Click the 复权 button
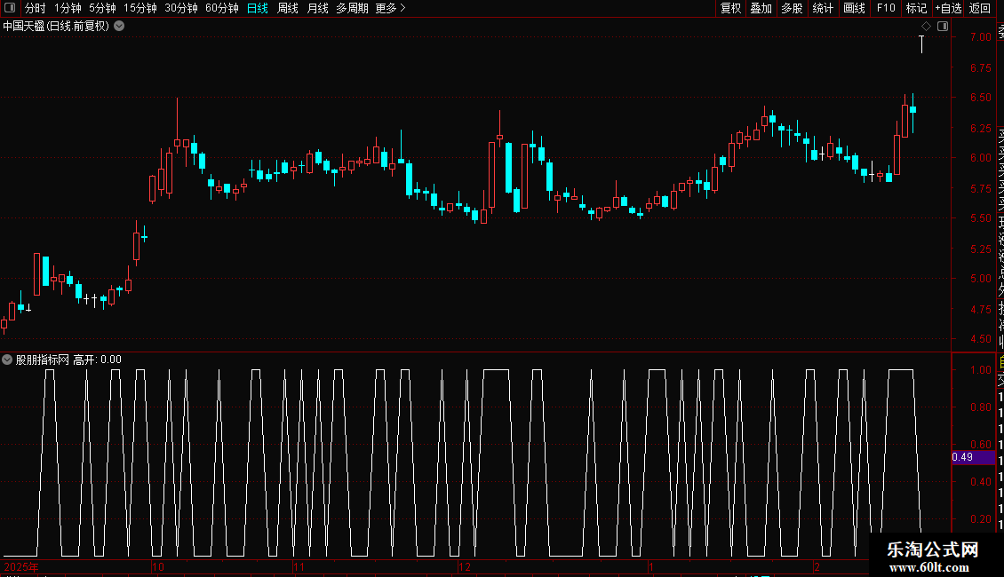This screenshot has height=577, width=1004. (x=730, y=8)
